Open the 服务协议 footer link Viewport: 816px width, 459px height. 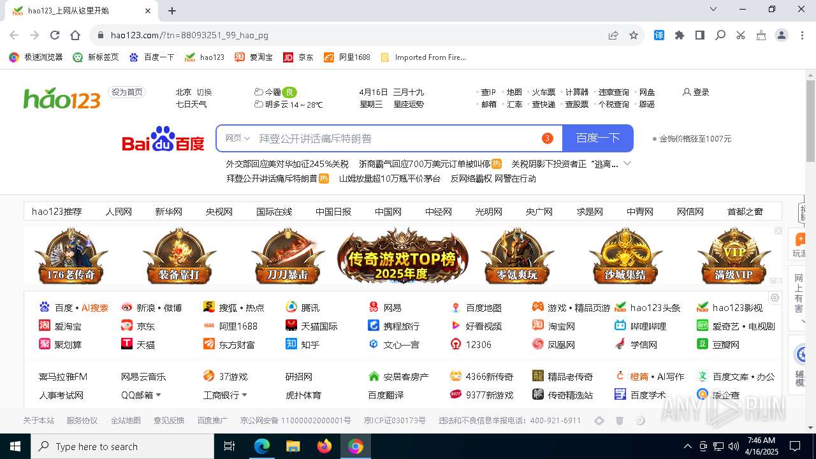click(82, 421)
